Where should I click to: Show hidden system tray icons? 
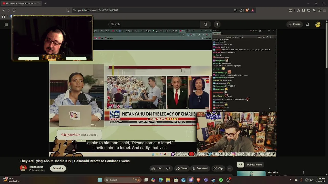point(290,180)
